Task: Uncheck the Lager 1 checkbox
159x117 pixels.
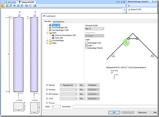Action: point(86,45)
